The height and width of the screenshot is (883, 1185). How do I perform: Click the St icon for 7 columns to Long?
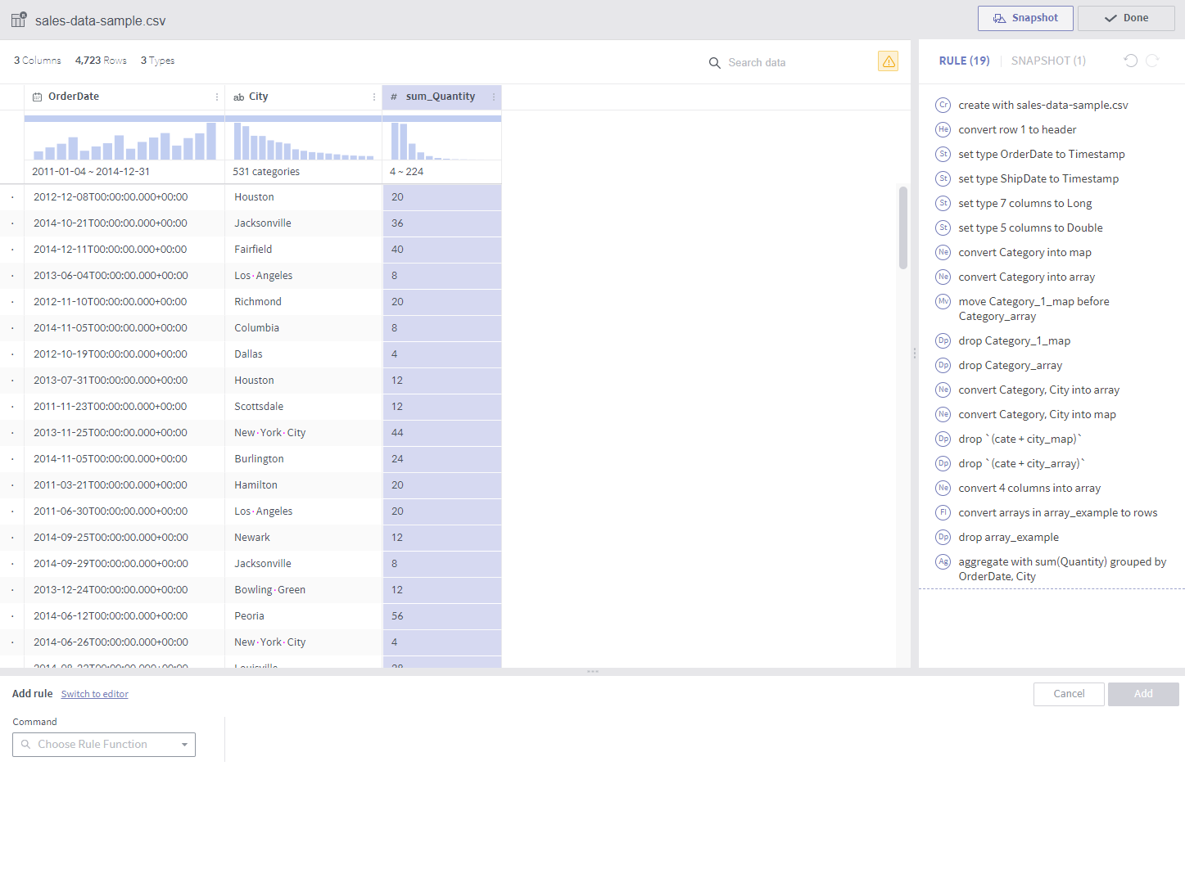click(x=943, y=203)
